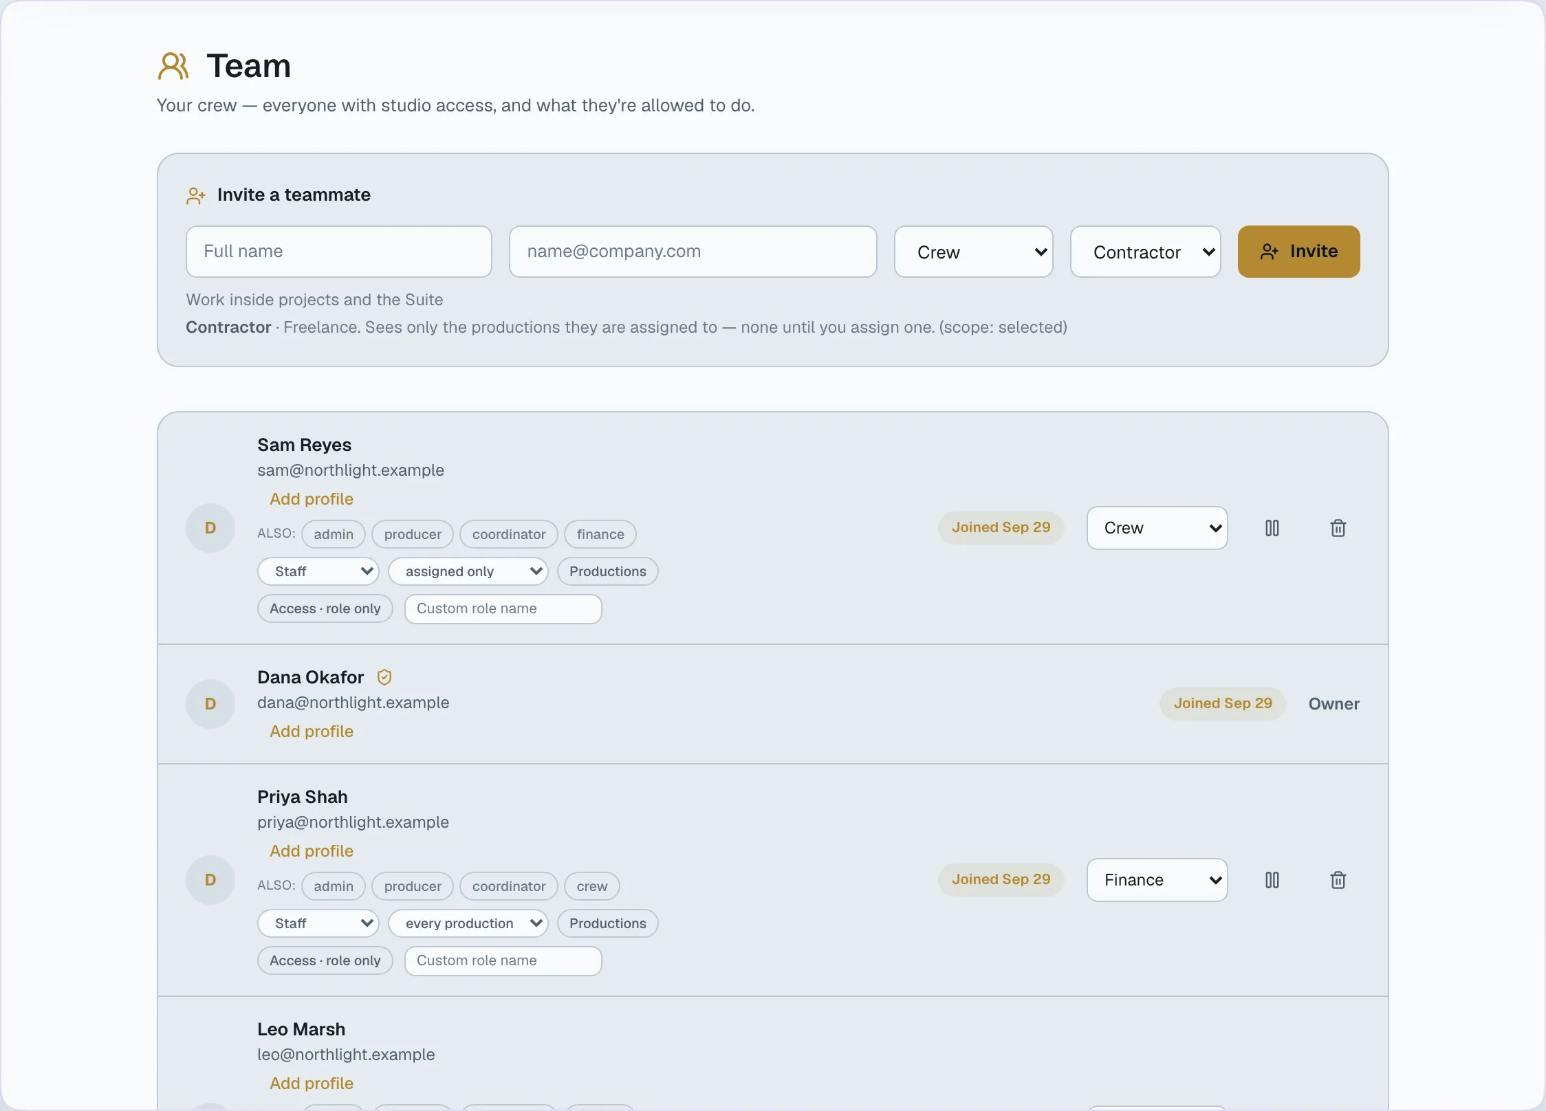This screenshot has height=1111, width=1546.
Task: Toggle the admin role chip for Priya Shah
Action: 334,886
